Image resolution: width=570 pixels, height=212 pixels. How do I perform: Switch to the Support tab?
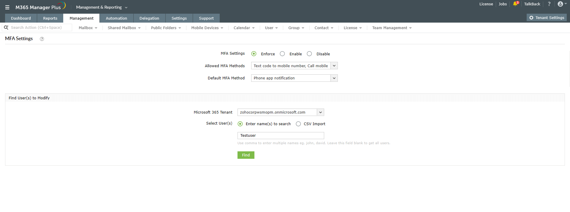tap(206, 18)
